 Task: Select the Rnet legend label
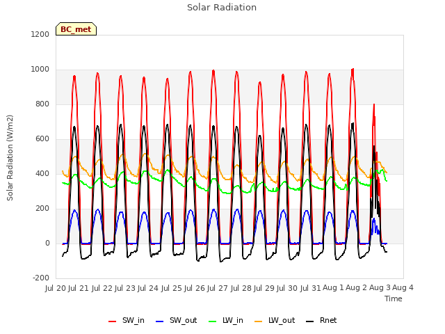(x=328, y=320)
